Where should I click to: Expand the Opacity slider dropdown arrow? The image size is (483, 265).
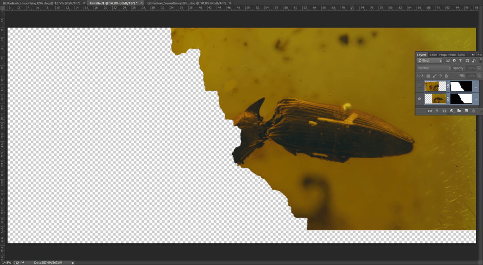pyautogui.click(x=479, y=68)
